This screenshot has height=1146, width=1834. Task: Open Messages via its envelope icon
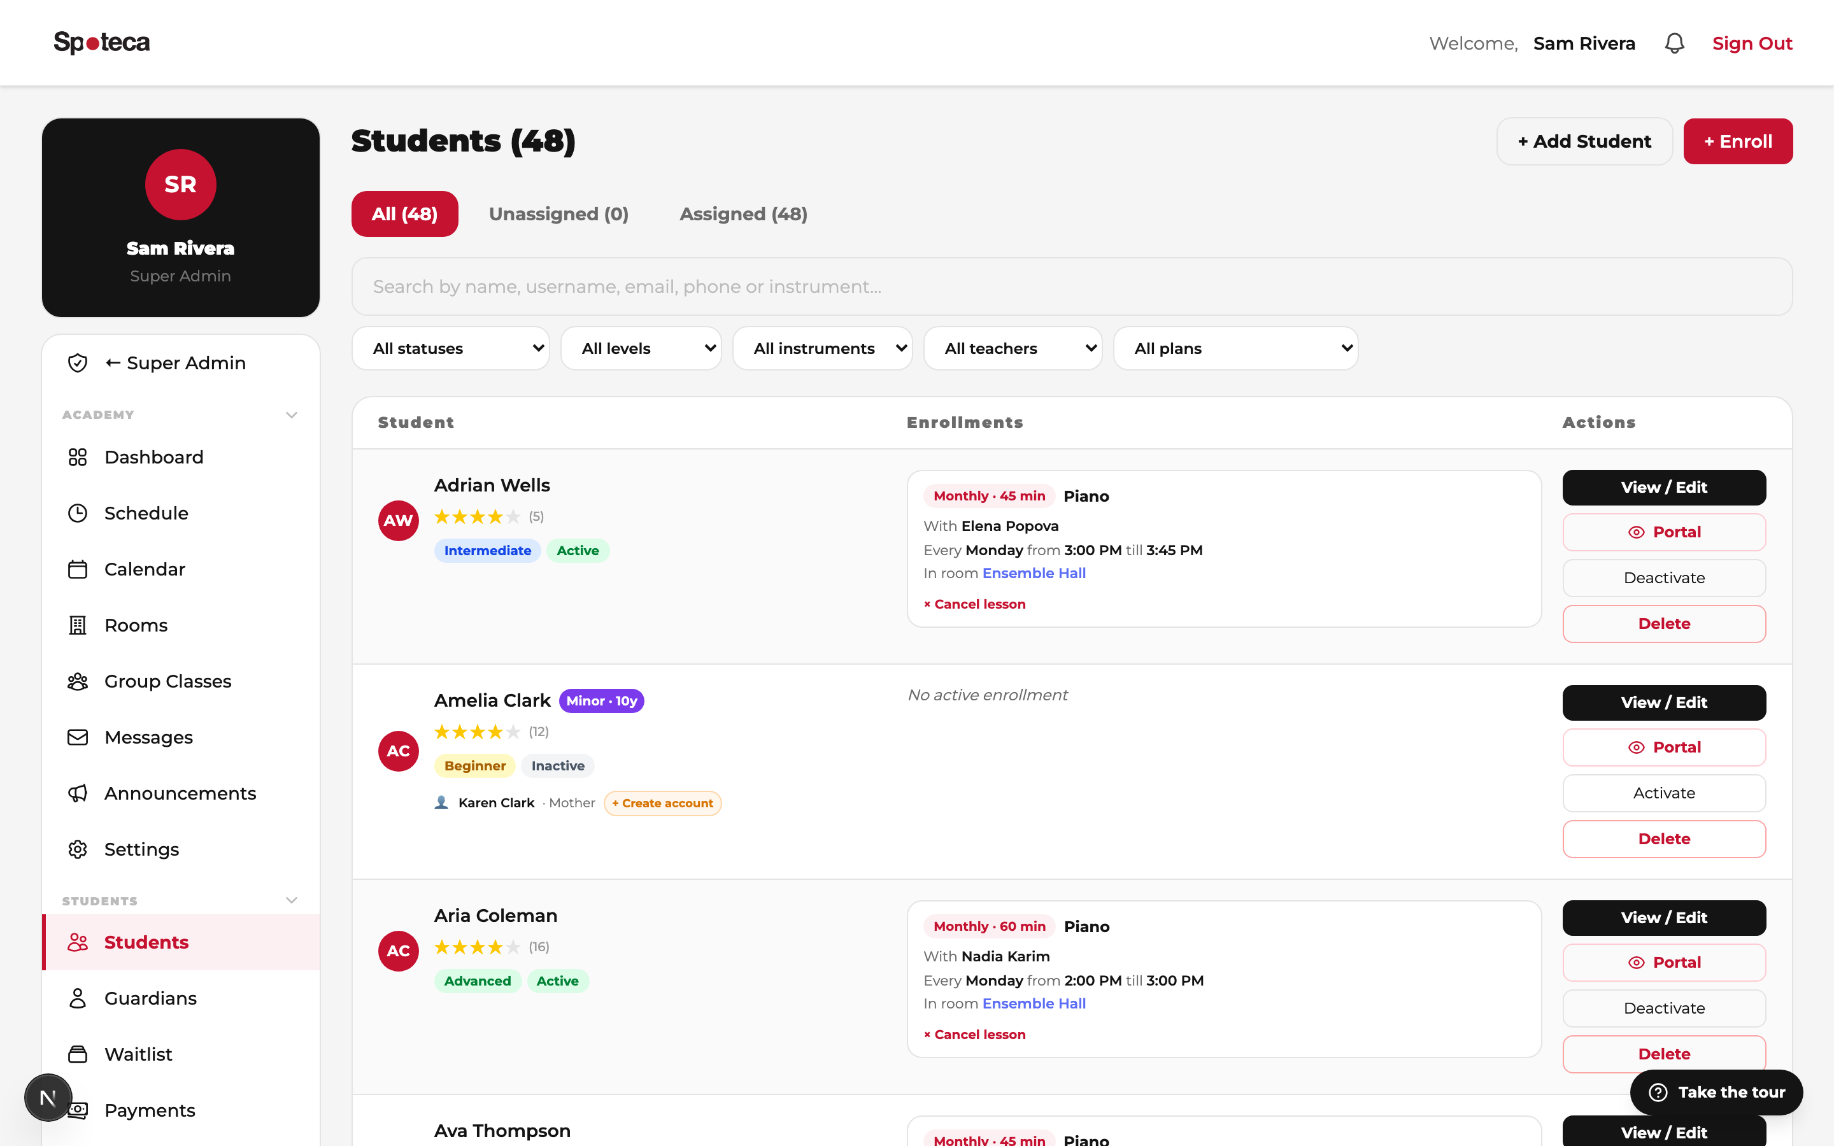(77, 737)
